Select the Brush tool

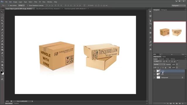pos(2,32)
